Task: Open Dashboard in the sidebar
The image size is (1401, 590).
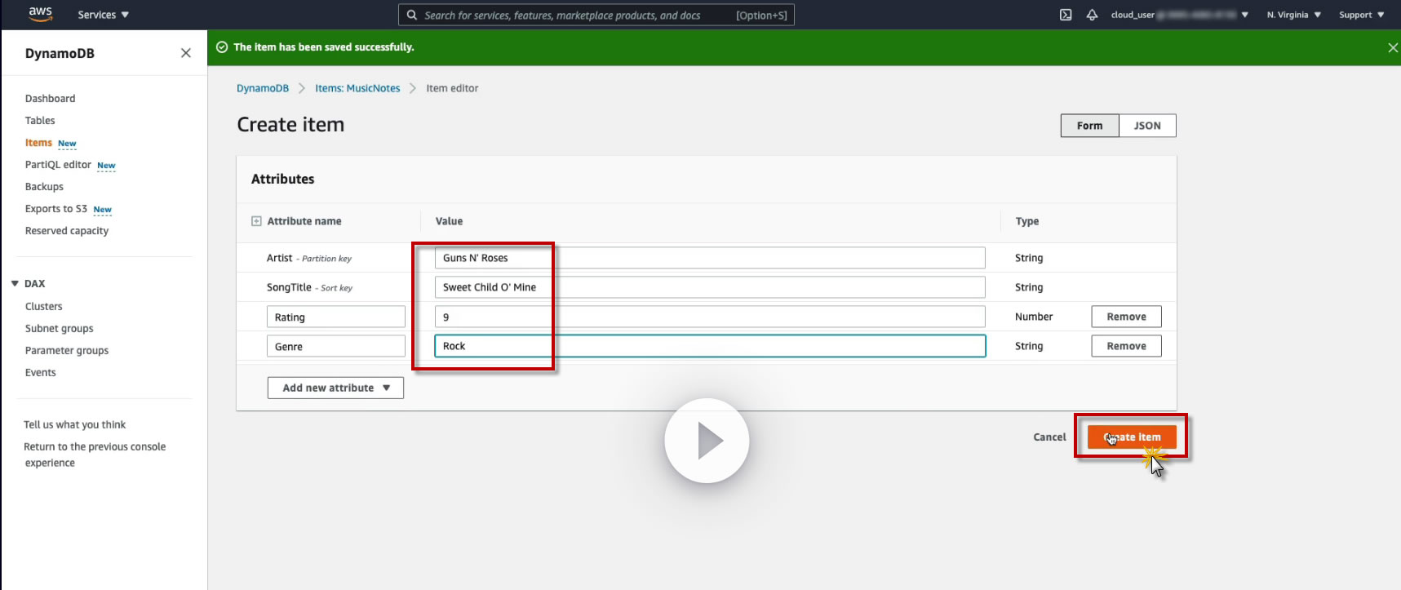Action: [x=50, y=99]
